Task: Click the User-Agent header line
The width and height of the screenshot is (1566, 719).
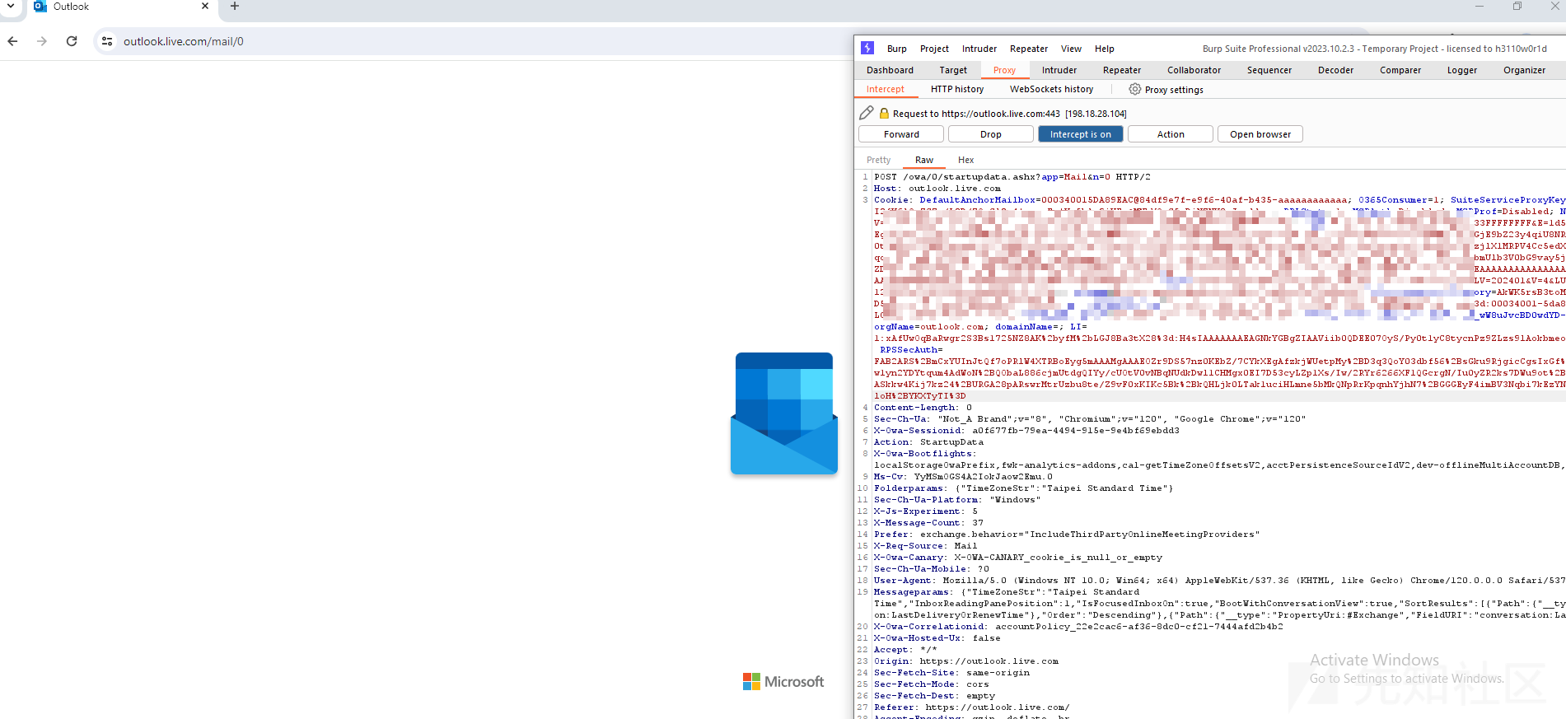Action: (1219, 581)
